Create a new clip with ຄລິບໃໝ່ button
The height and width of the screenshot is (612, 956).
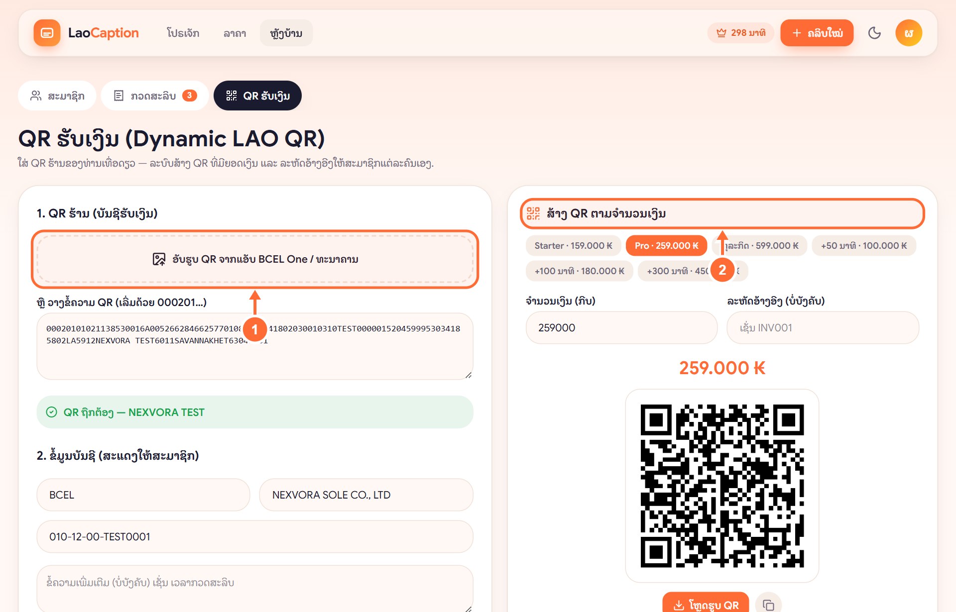pyautogui.click(x=817, y=33)
